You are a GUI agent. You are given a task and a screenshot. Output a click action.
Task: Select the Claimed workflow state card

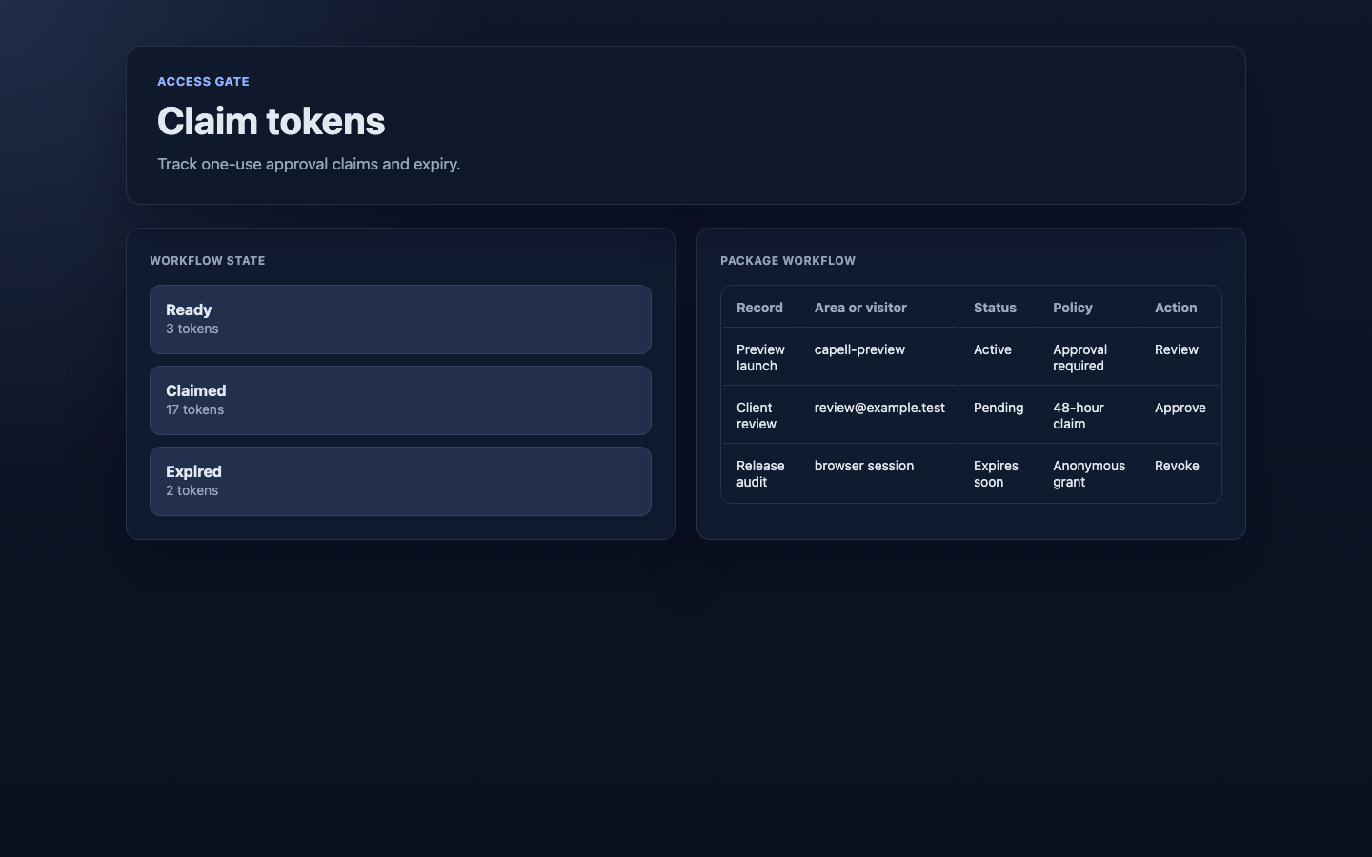[x=400, y=400]
